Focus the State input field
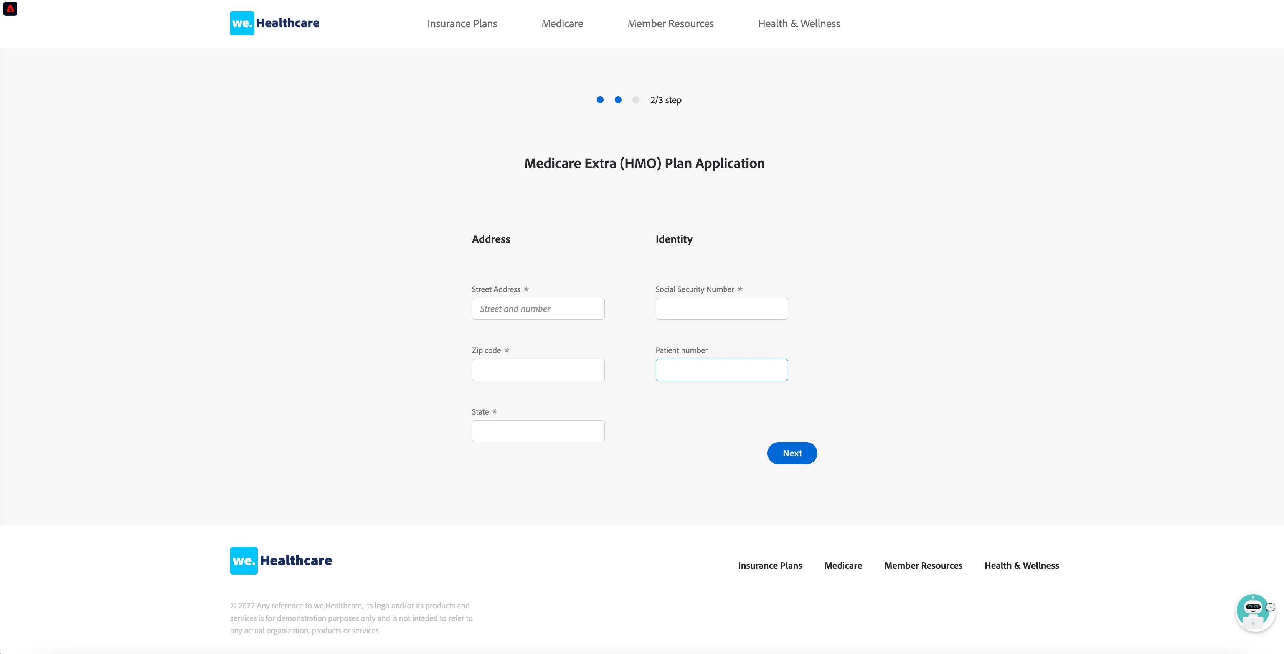 538,431
